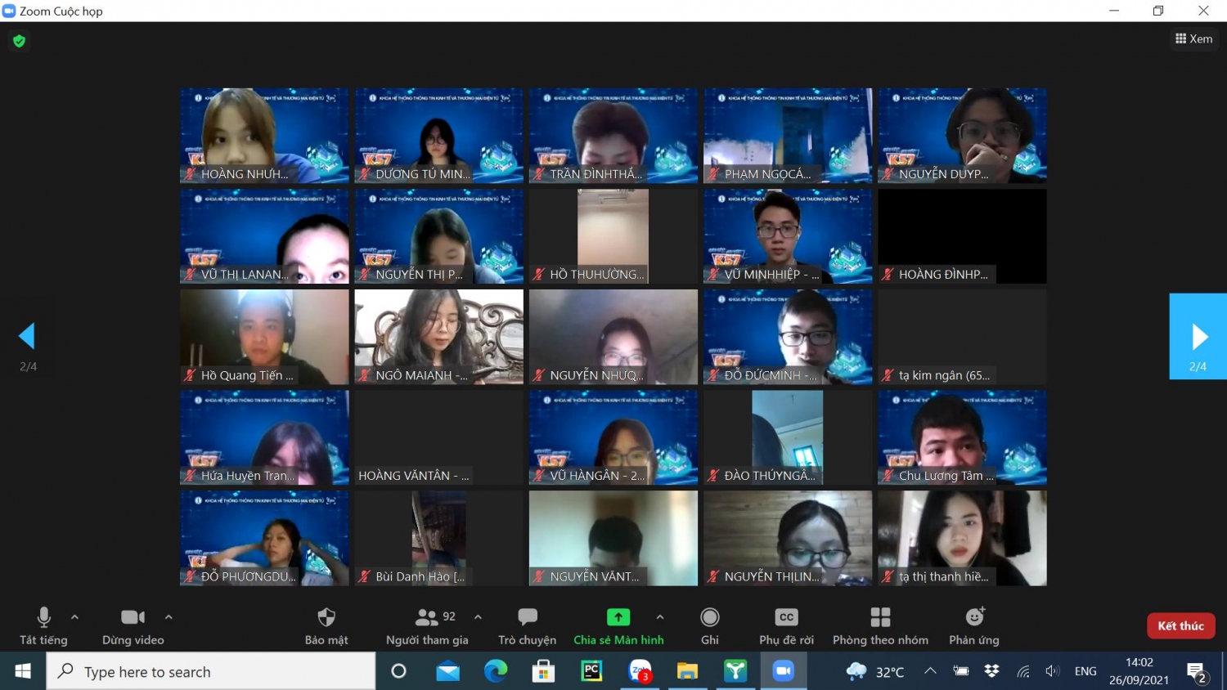
Task: Expand audio options arrow beside Tắt tiếng
Action: coord(75,617)
